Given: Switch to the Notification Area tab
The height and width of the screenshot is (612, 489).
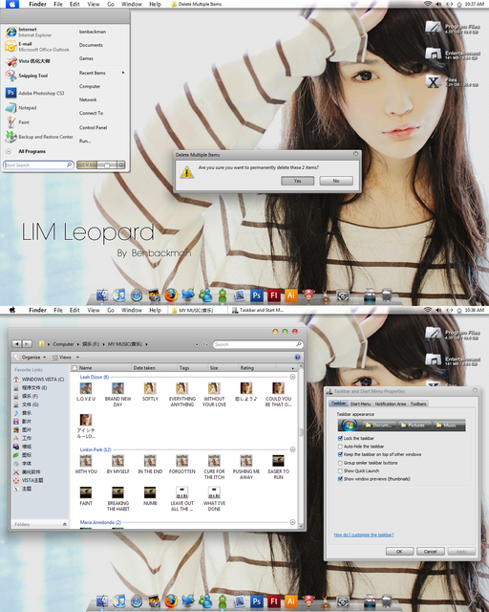Looking at the screenshot, I should point(391,404).
